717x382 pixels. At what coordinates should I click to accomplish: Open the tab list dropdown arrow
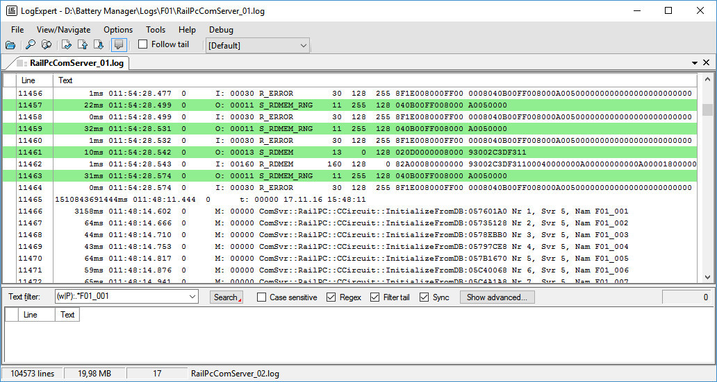click(x=695, y=62)
